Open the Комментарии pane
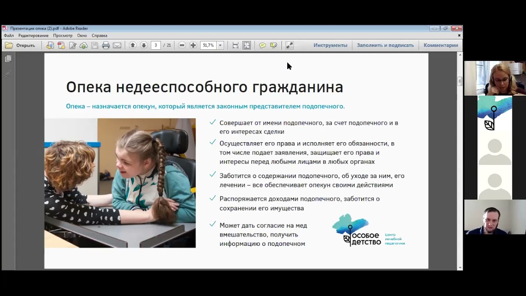The image size is (526, 296). (x=441, y=45)
